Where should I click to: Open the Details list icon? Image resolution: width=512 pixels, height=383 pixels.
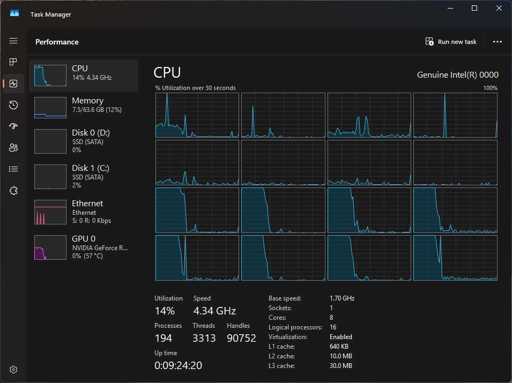pos(13,169)
